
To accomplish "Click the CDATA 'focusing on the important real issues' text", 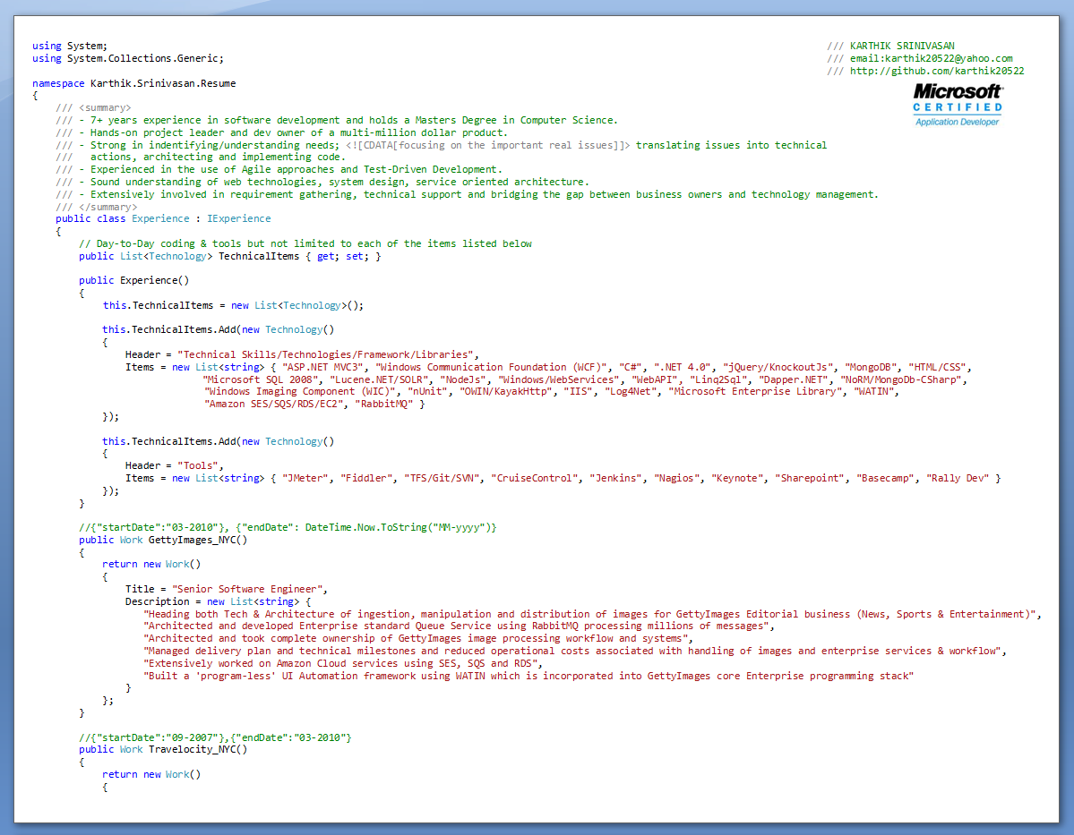I will click(x=487, y=145).
